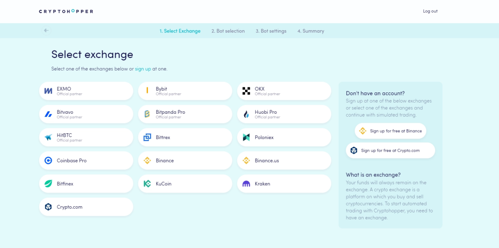Select the EXMO exchange name
The image size is (499, 248).
[64, 89]
